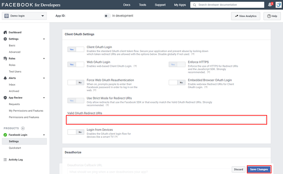Toggle Embedded Browser OAuth Login switch

(177, 82)
